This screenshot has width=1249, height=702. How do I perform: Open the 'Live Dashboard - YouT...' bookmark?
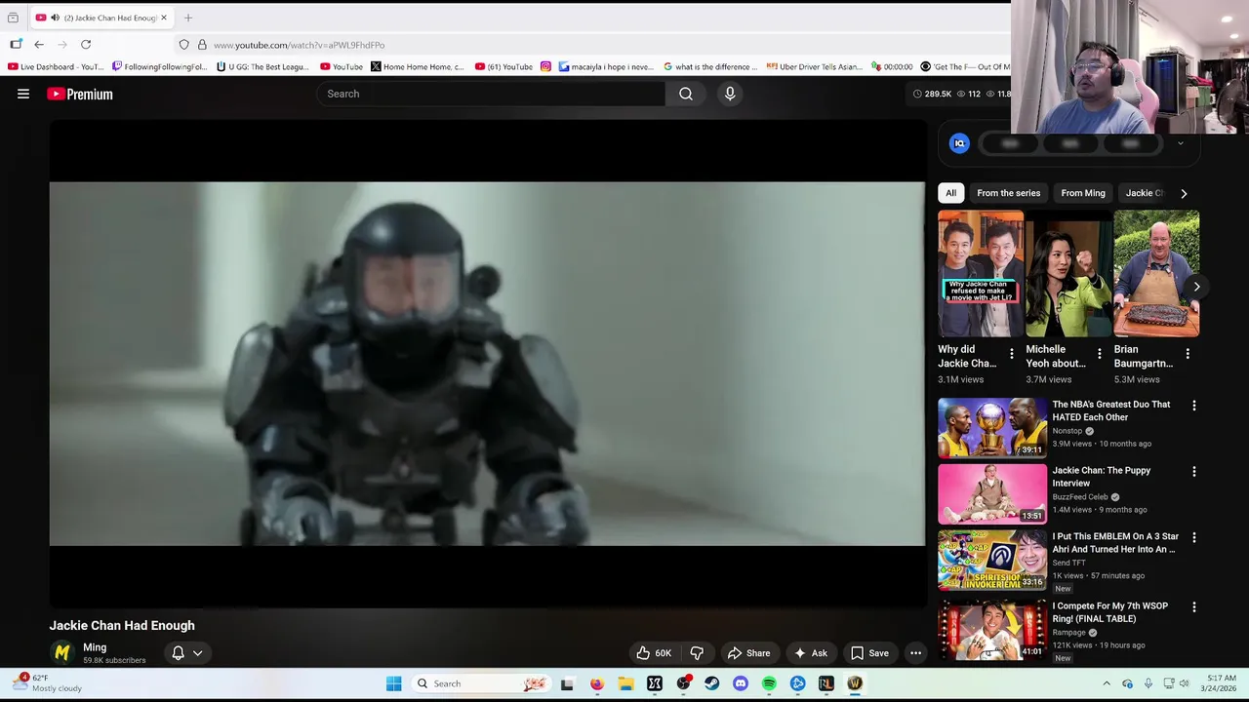point(56,66)
